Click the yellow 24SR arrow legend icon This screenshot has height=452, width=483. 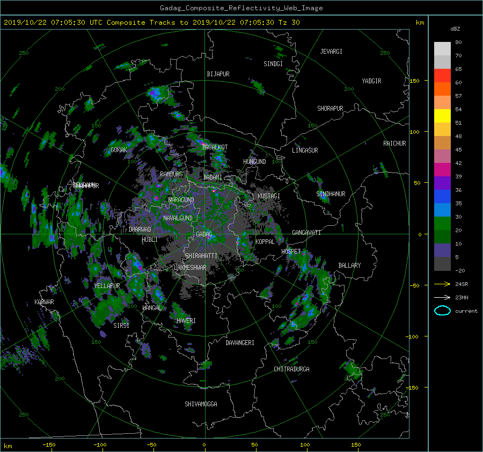coord(442,284)
